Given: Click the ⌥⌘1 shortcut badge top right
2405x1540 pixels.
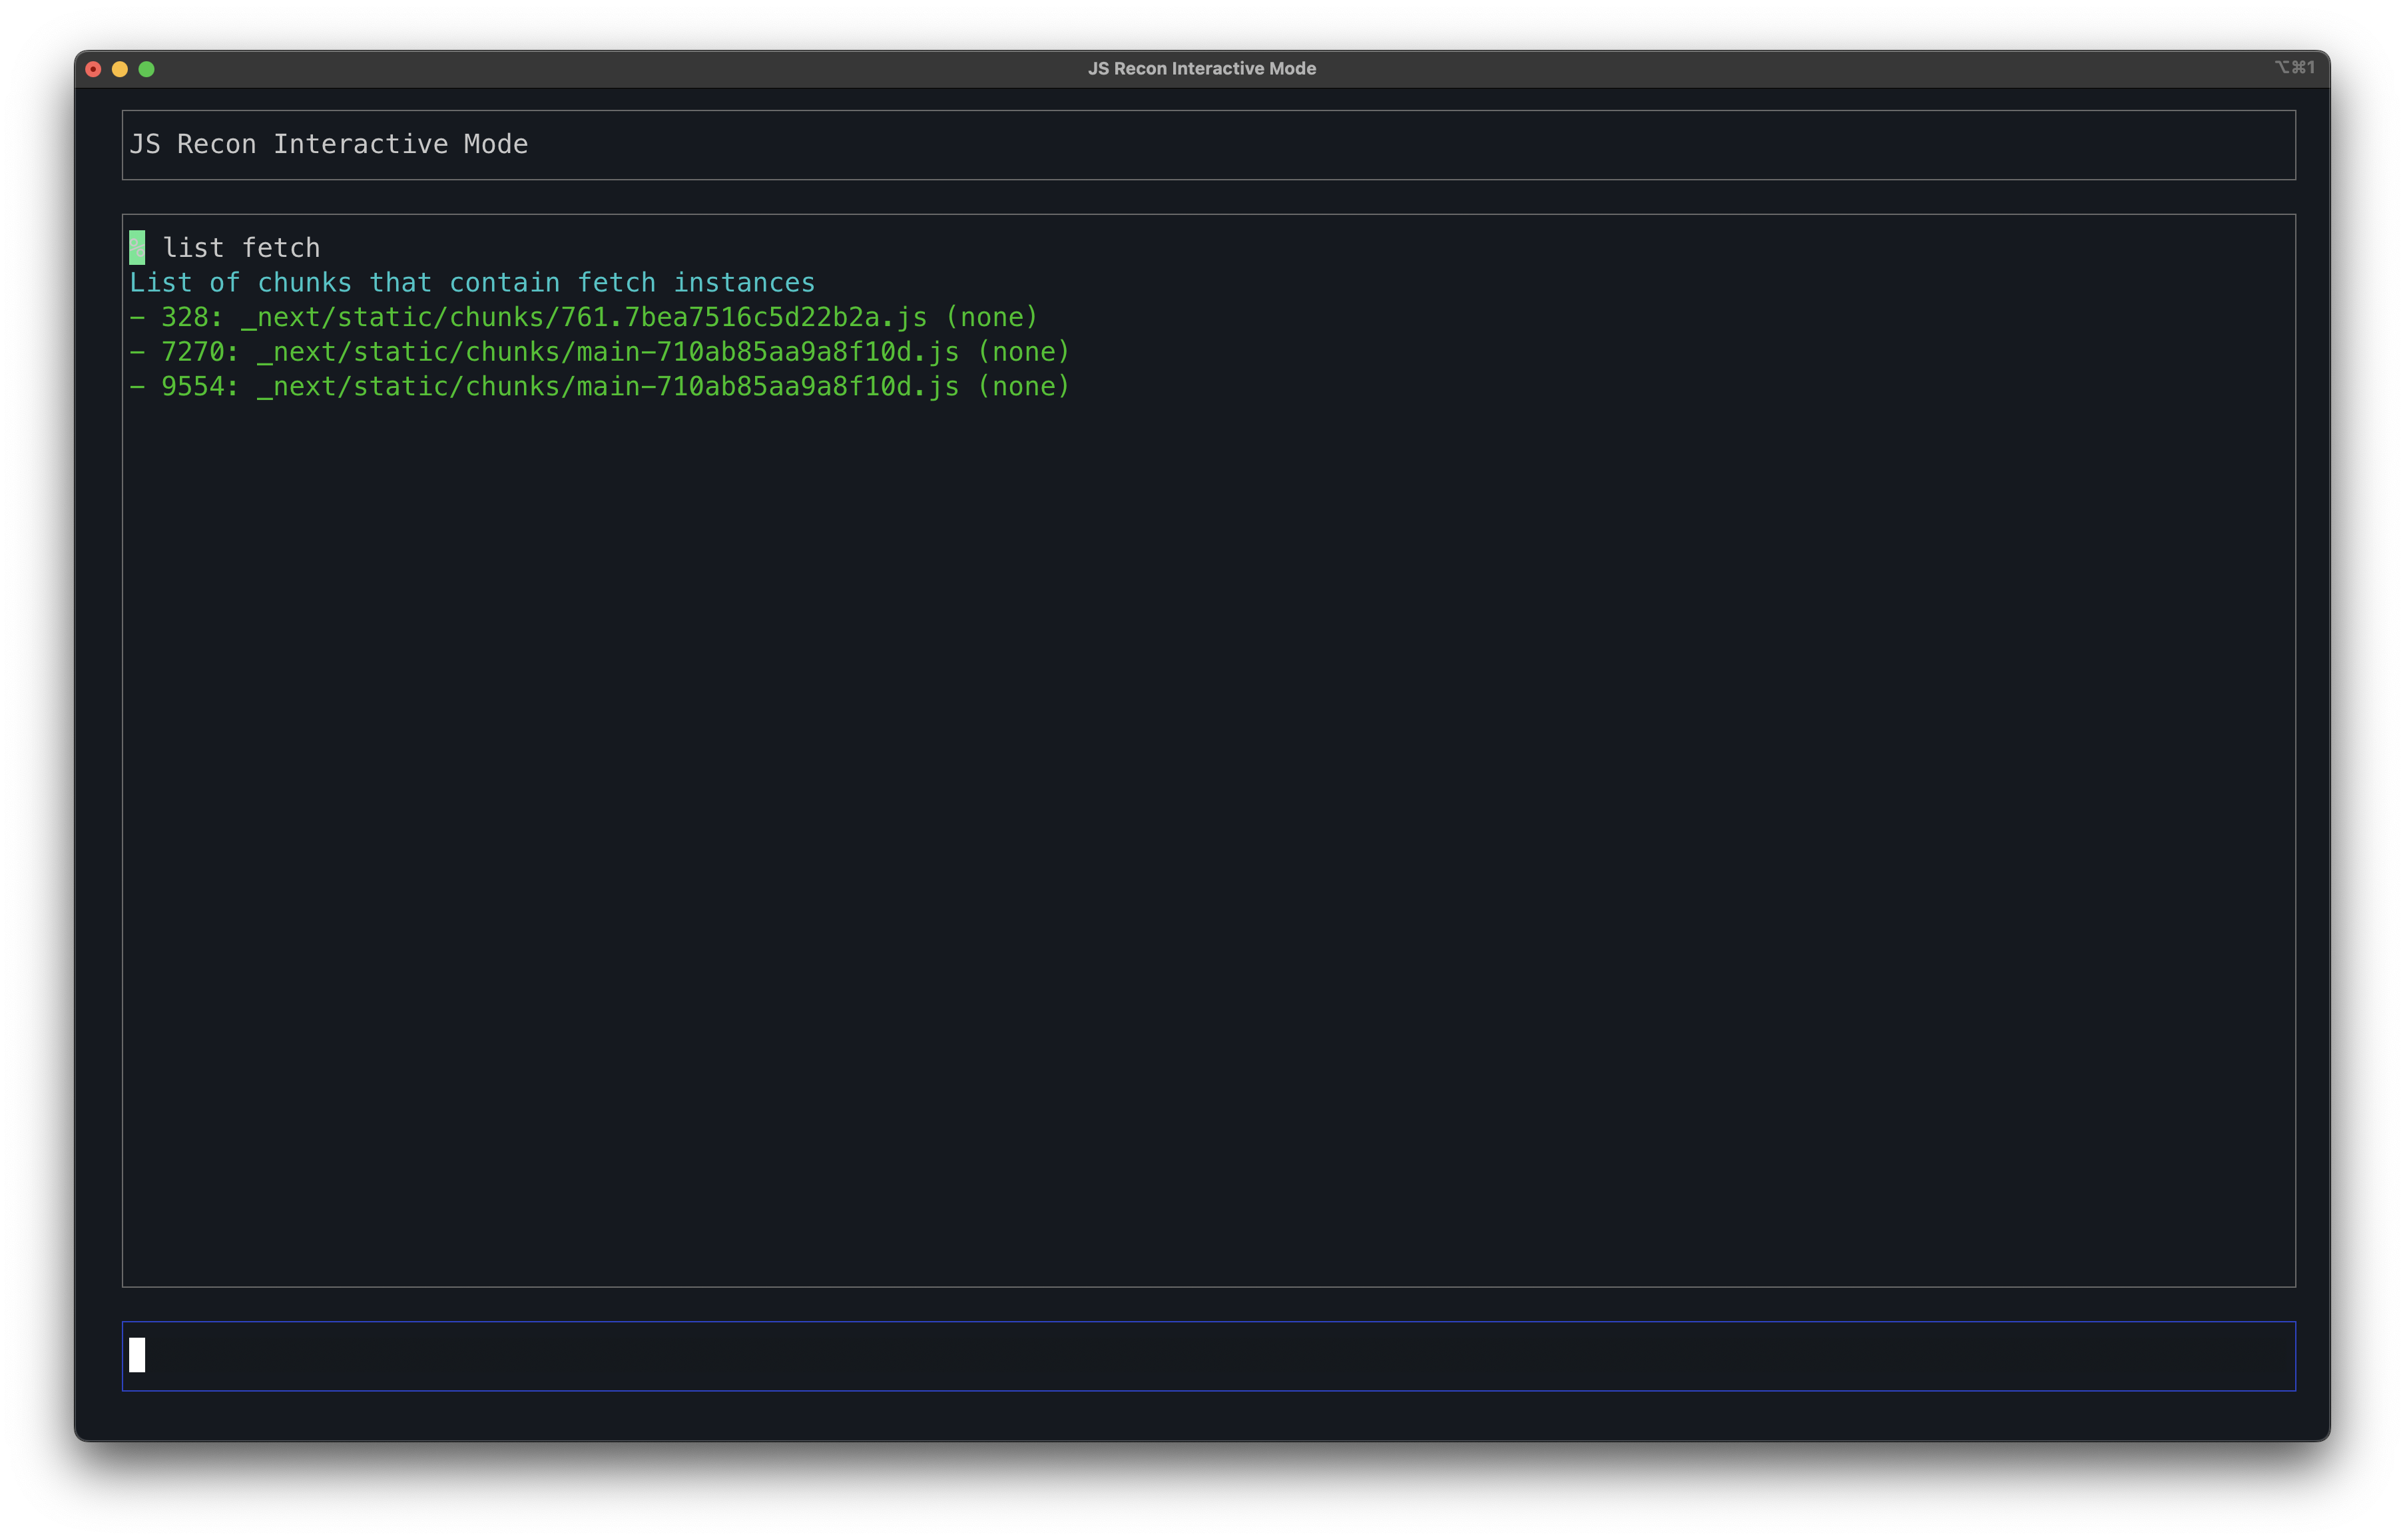Looking at the screenshot, I should [2295, 67].
